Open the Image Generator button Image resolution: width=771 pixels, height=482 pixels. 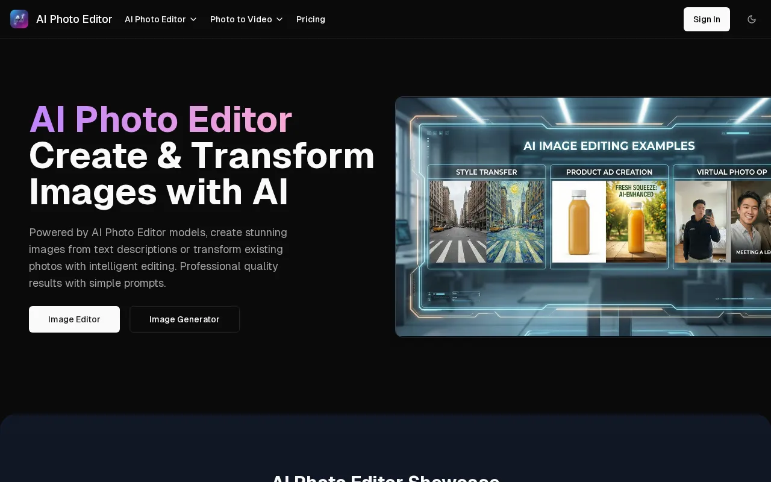[x=184, y=319]
